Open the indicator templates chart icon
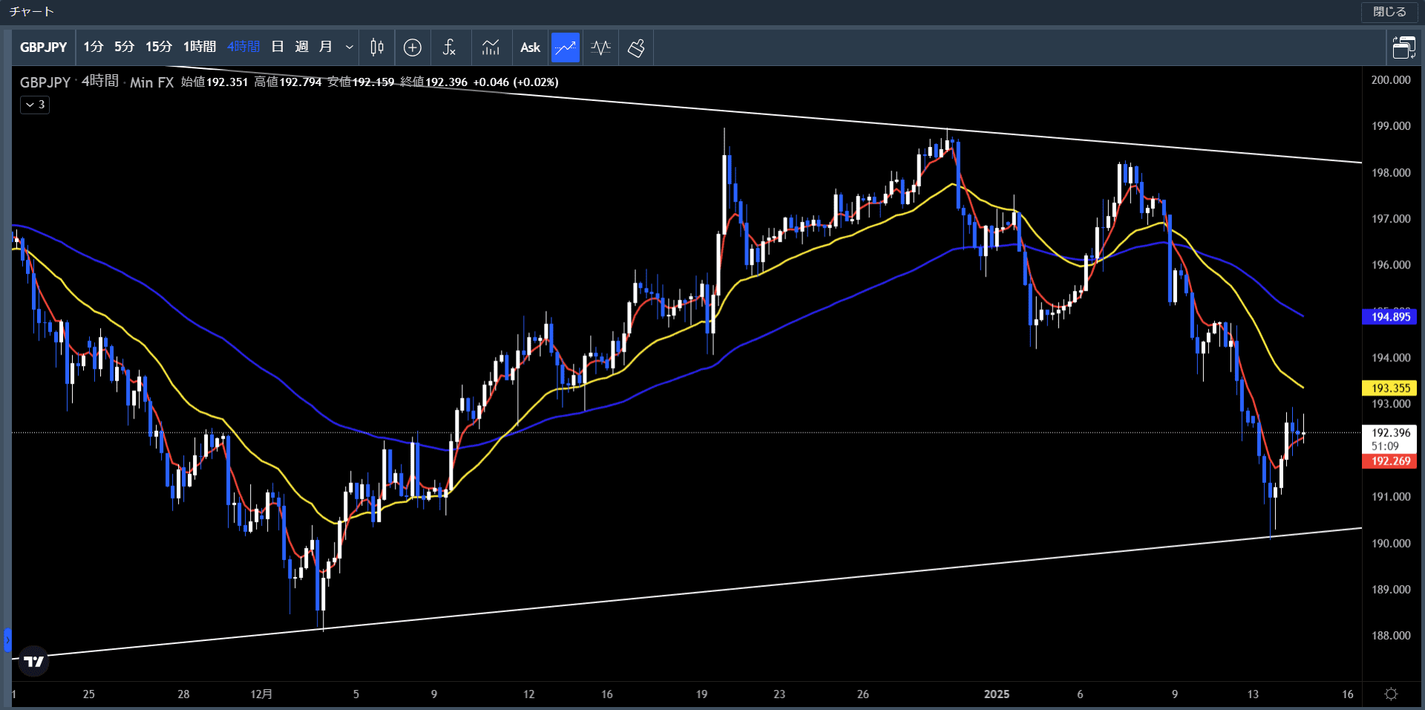The width and height of the screenshot is (1425, 710). coord(491,47)
